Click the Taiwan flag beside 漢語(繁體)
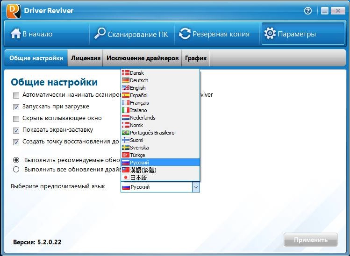Screen dimensions: 350x256 pyautogui.click(x=126, y=170)
